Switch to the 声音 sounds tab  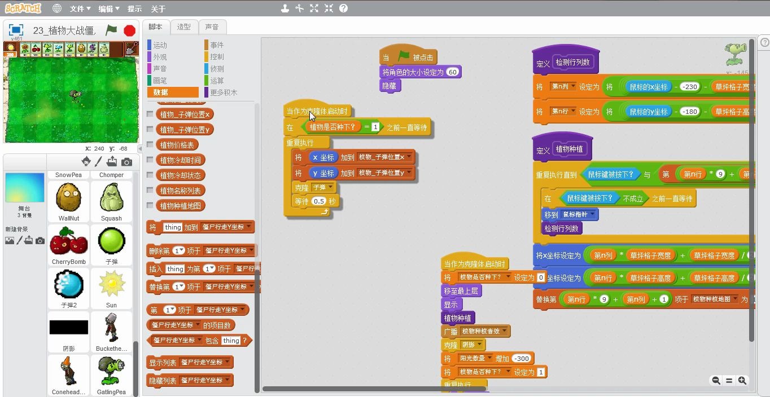[212, 27]
